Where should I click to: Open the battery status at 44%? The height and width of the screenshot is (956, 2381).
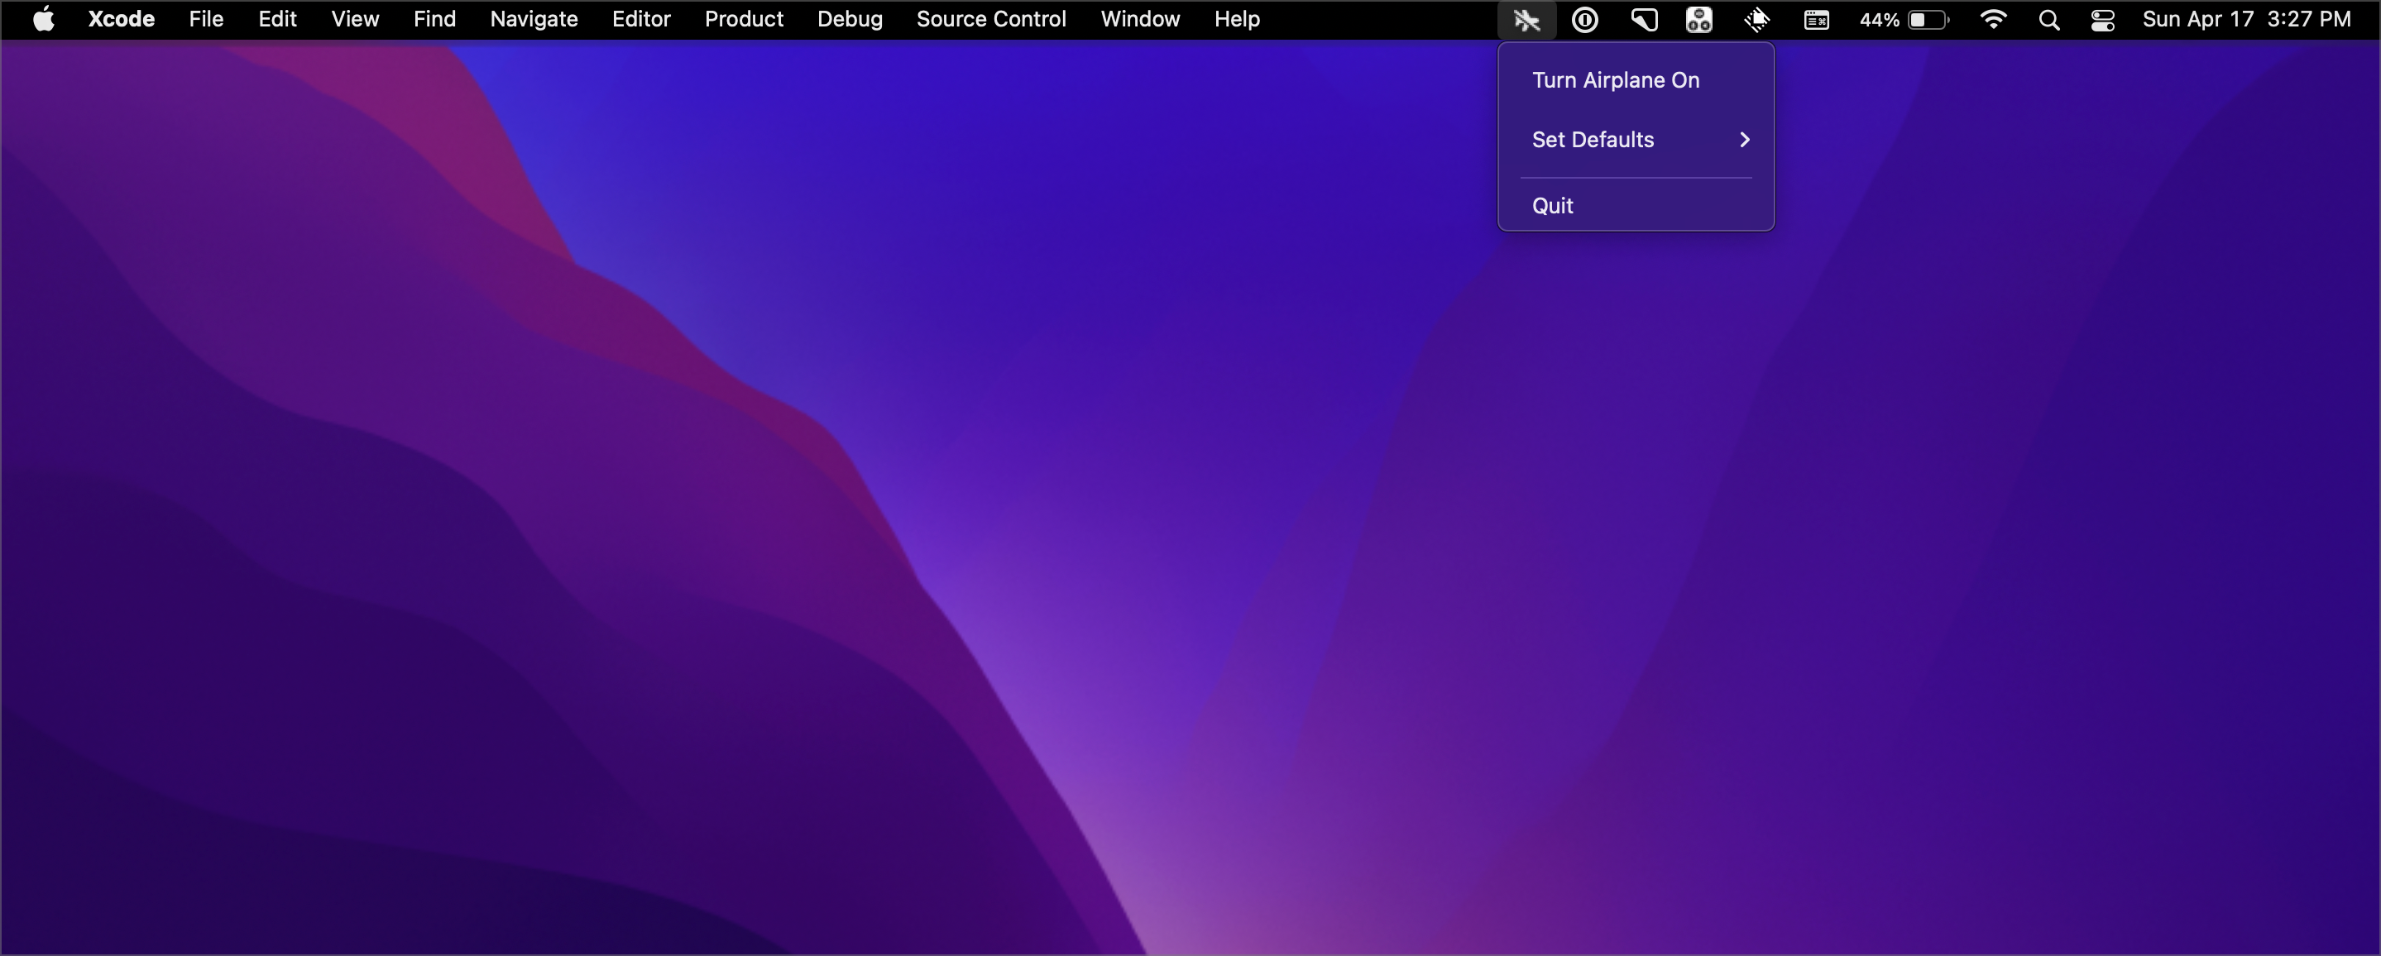1904,19
